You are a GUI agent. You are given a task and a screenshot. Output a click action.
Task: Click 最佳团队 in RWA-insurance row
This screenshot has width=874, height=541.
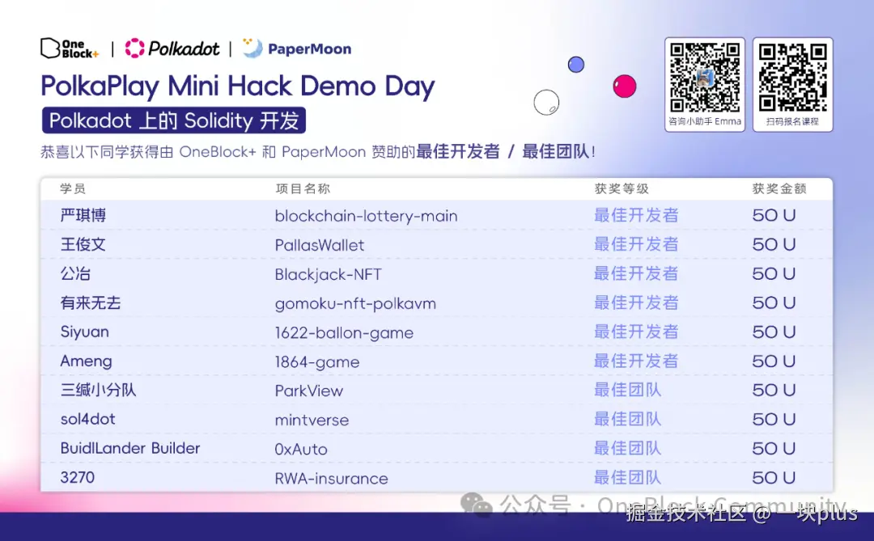628,477
